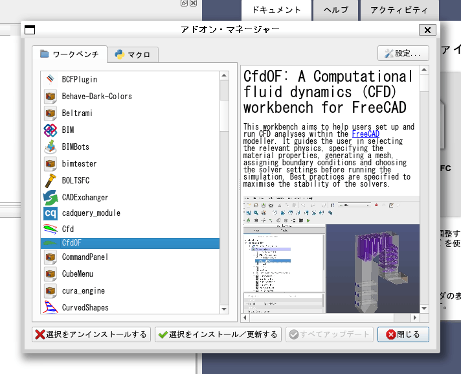Select CubeMenu entry

pos(130,274)
